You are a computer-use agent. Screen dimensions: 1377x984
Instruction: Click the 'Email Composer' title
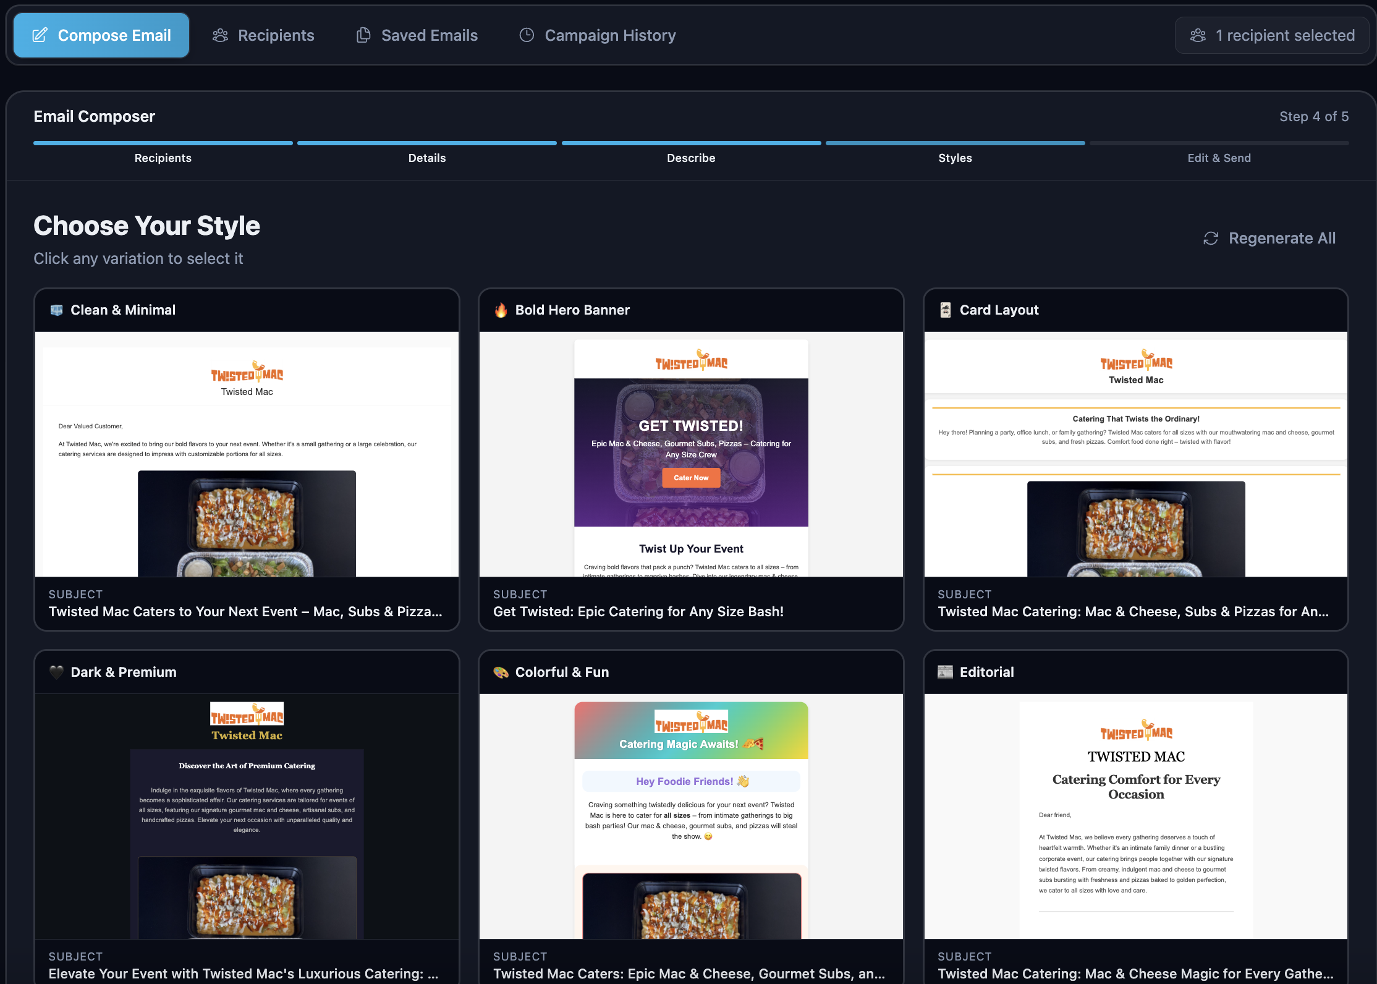(x=94, y=116)
